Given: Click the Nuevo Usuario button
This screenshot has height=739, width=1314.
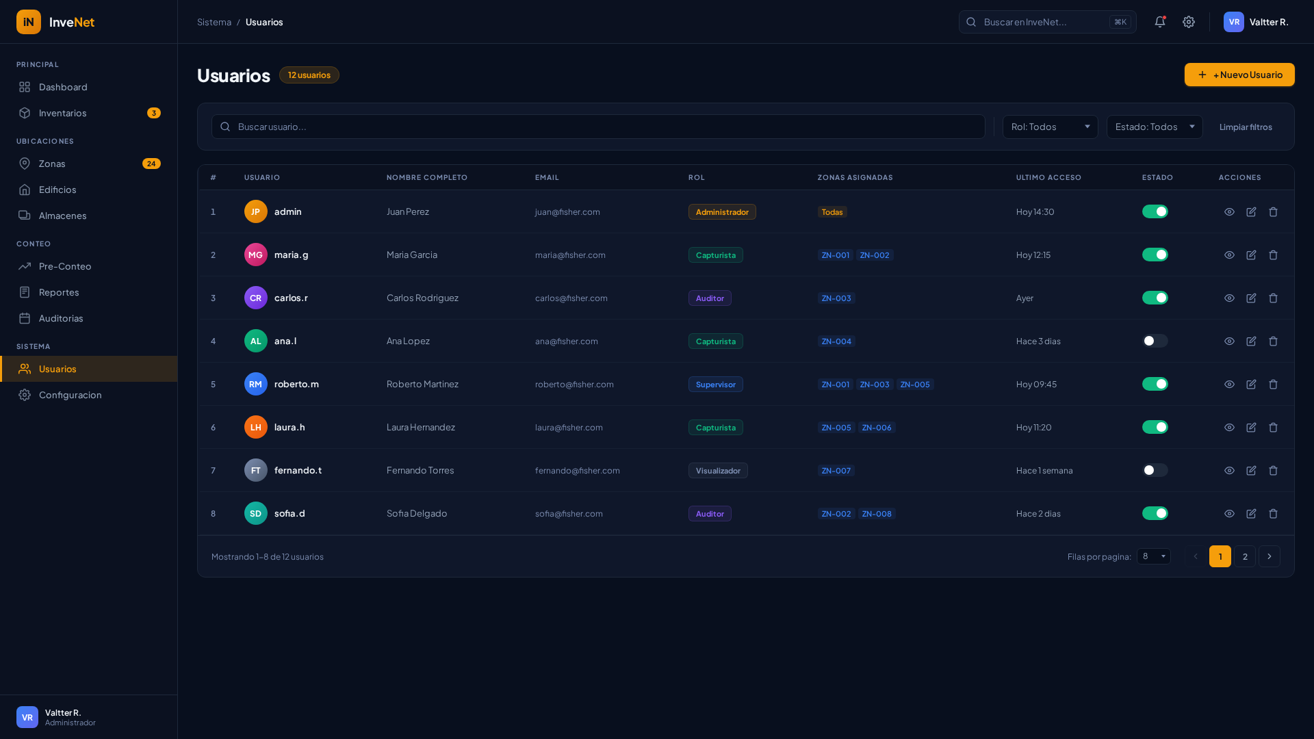Looking at the screenshot, I should (x=1239, y=75).
